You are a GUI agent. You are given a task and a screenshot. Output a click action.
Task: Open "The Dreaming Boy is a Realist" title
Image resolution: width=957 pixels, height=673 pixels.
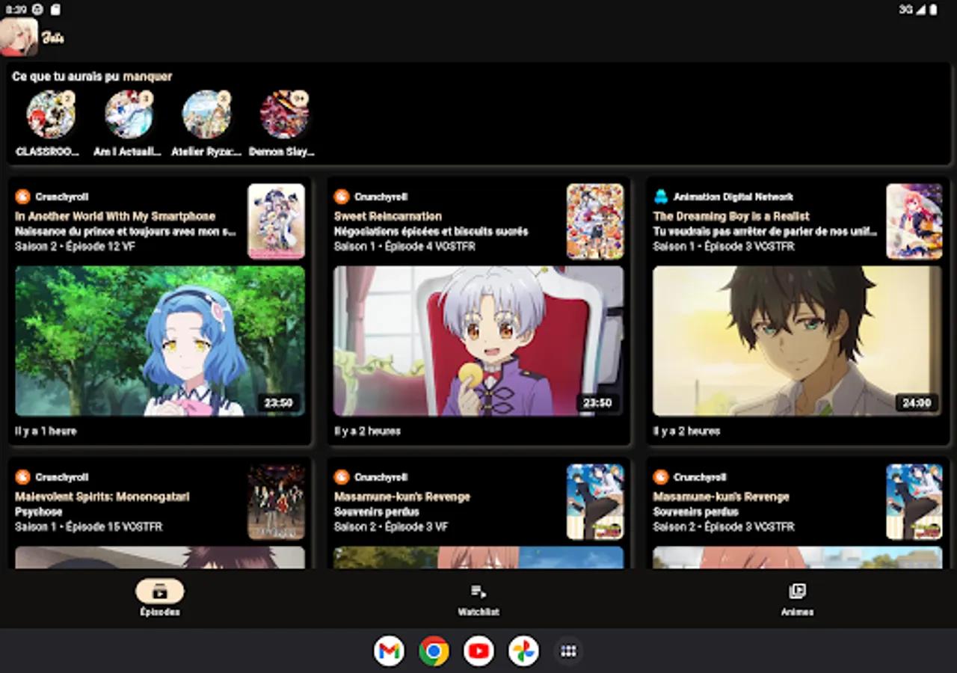coord(731,216)
